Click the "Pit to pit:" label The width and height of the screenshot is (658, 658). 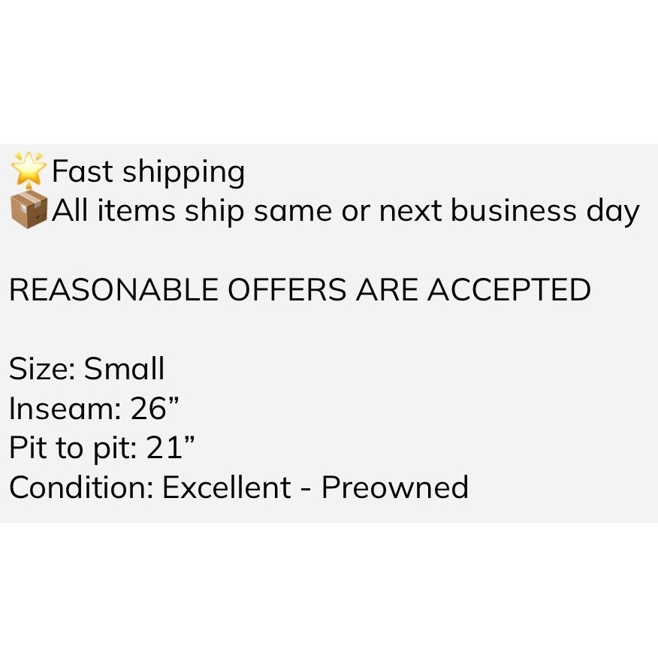pyautogui.click(x=72, y=448)
